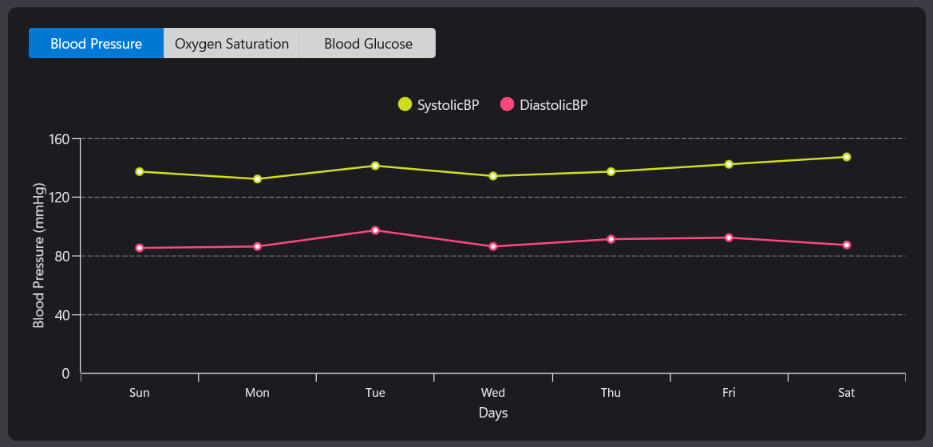Screen dimensions: 933x447
Task: Click Friday's diastolic marker
Action: pos(729,237)
